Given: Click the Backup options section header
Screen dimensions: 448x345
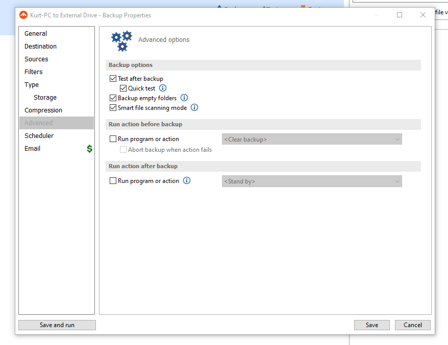Looking at the screenshot, I should coord(263,65).
